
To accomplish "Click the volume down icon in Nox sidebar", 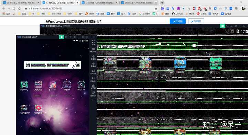I will 93,65.
